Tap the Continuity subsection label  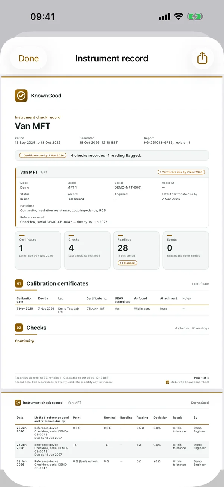[x=24, y=341]
